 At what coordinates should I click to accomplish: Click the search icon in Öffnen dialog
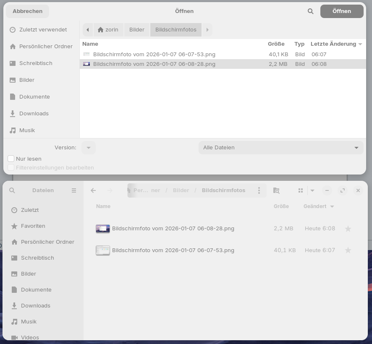point(310,11)
